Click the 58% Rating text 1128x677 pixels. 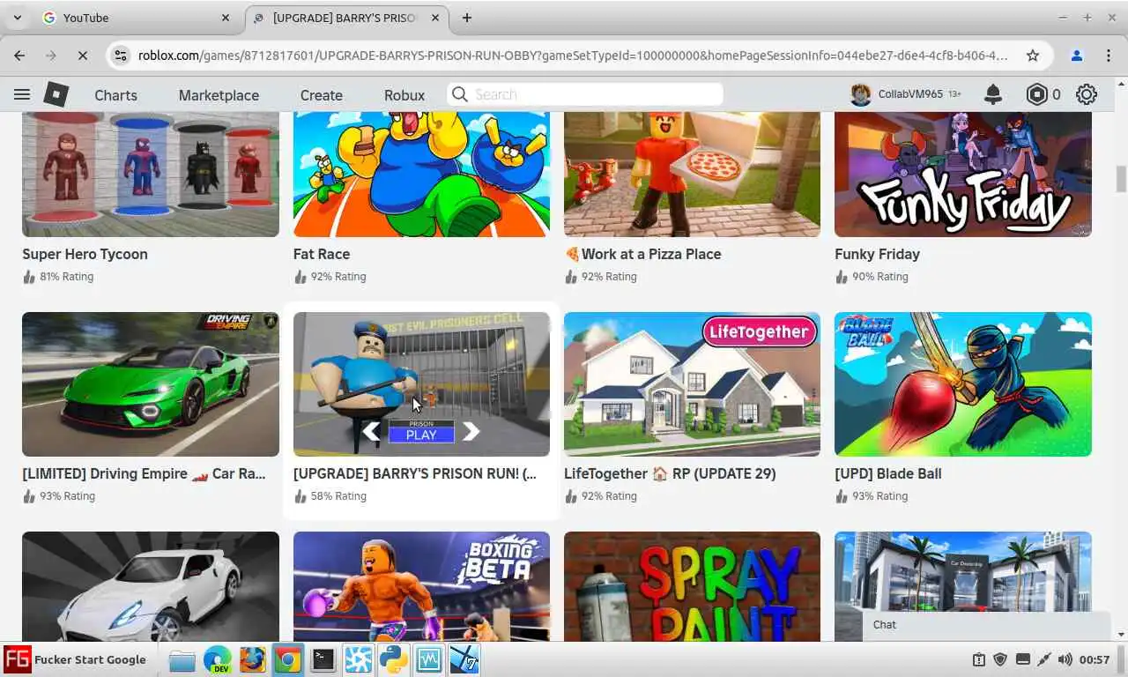click(338, 496)
